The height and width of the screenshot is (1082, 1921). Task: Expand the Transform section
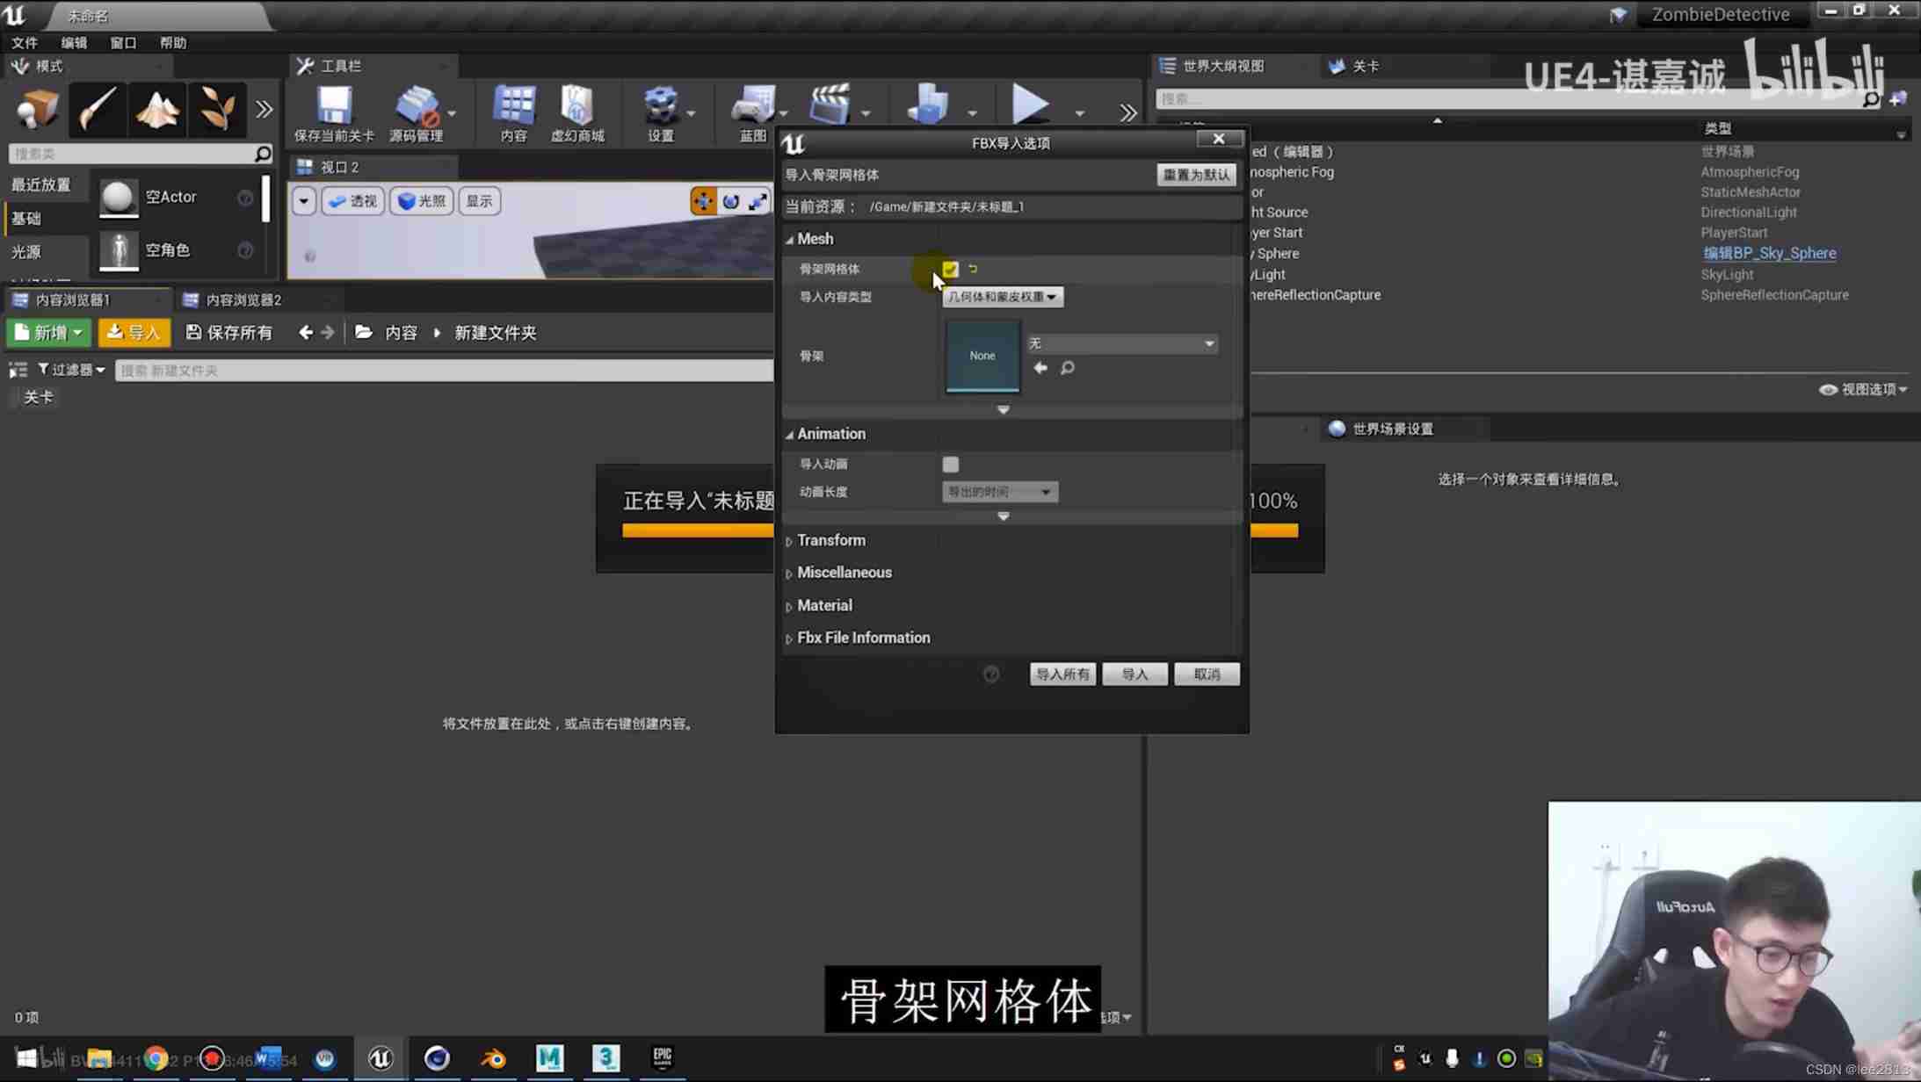tap(789, 541)
